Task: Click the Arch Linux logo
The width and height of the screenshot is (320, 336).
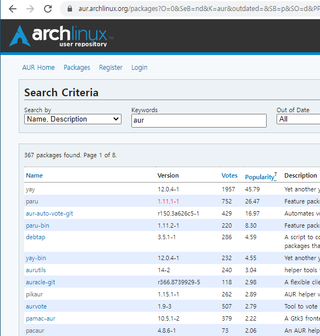Action: 61,36
